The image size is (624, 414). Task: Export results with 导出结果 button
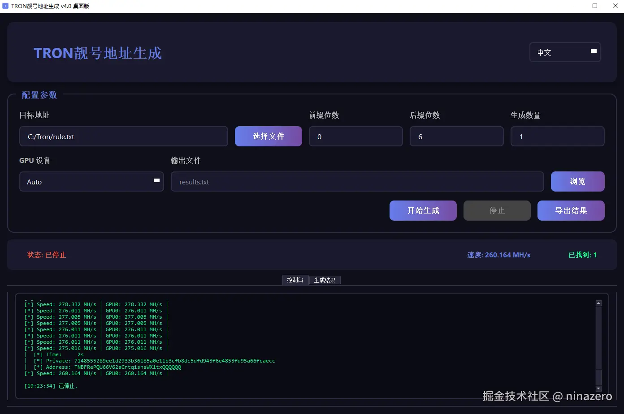[571, 210]
